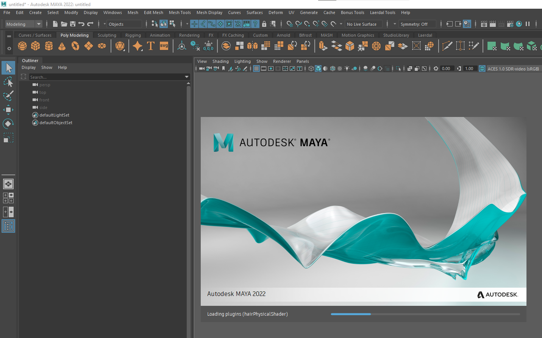Click the polygon Type text tool
Screen dimensions: 542x338
click(x=151, y=46)
